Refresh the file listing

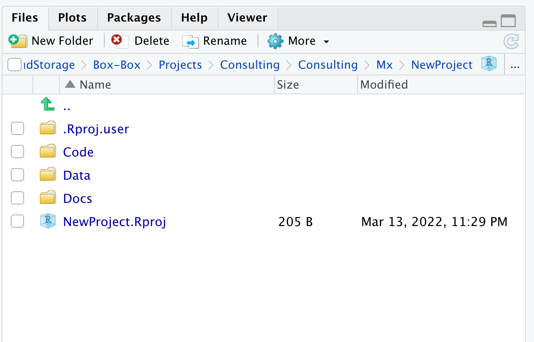click(511, 41)
